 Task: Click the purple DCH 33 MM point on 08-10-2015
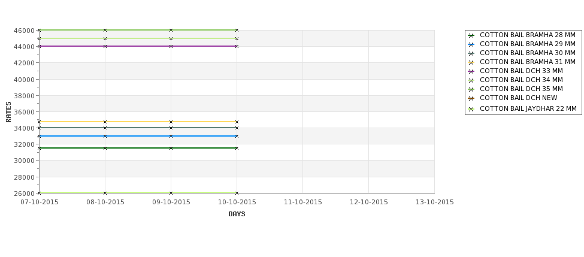(105, 46)
